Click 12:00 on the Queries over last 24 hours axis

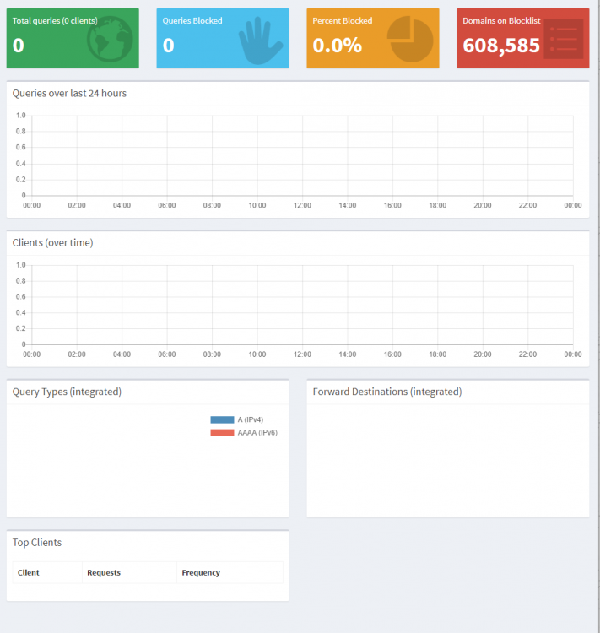point(302,205)
